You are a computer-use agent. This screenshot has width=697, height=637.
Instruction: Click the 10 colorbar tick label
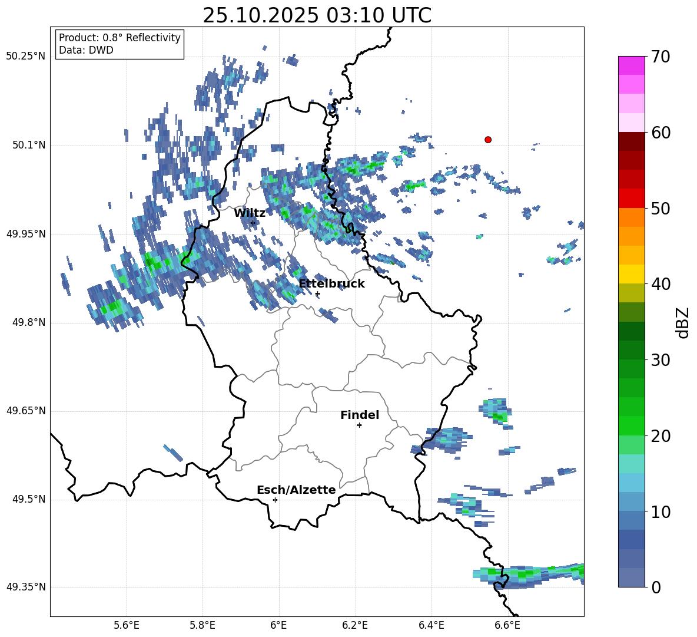click(661, 511)
